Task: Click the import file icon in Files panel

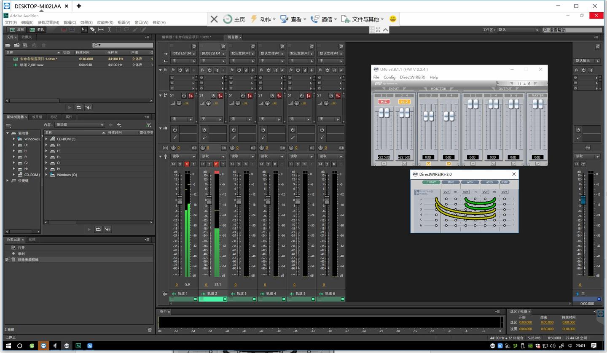Action: coord(17,45)
